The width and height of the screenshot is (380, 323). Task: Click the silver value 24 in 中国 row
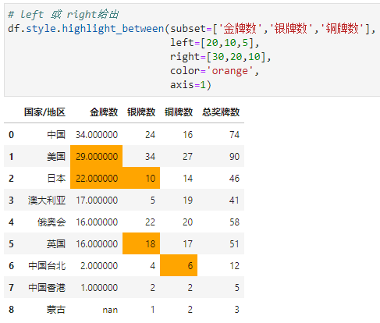pos(150,135)
